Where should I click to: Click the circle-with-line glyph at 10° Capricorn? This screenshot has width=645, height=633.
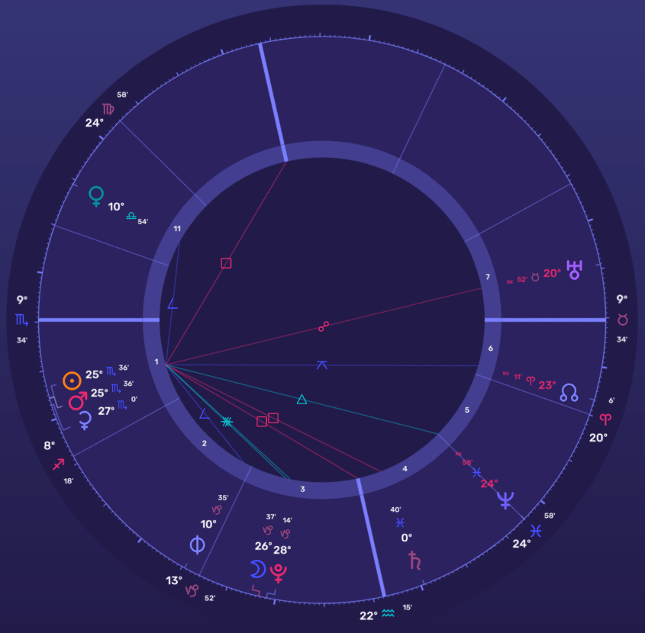pyautogui.click(x=198, y=544)
